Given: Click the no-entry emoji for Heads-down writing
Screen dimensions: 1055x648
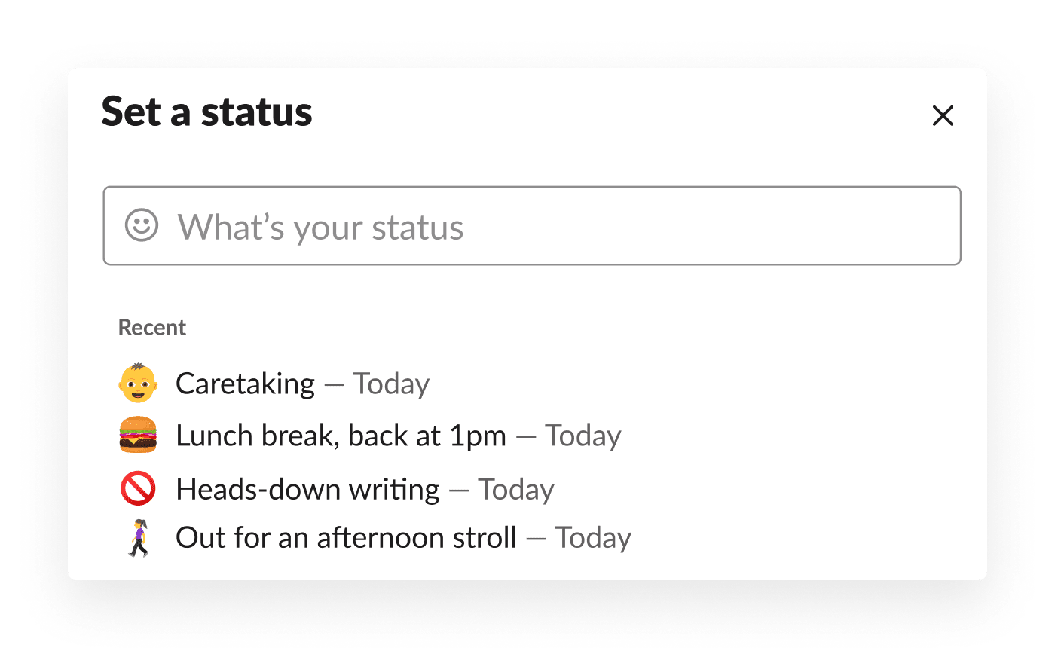Looking at the screenshot, I should coord(138,489).
